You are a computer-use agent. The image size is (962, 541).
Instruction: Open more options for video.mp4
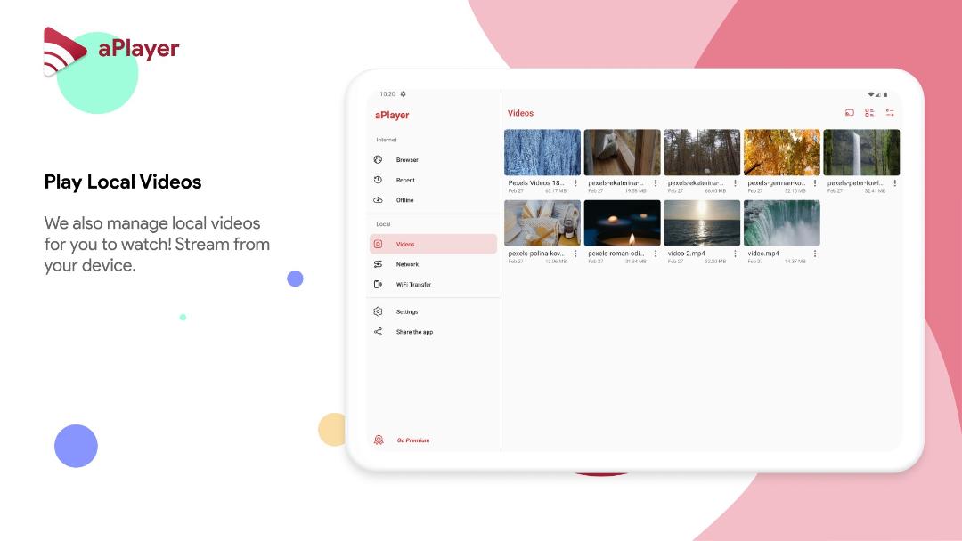point(815,253)
